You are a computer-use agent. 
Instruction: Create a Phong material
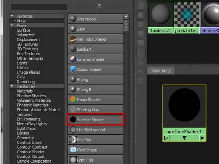point(95,79)
